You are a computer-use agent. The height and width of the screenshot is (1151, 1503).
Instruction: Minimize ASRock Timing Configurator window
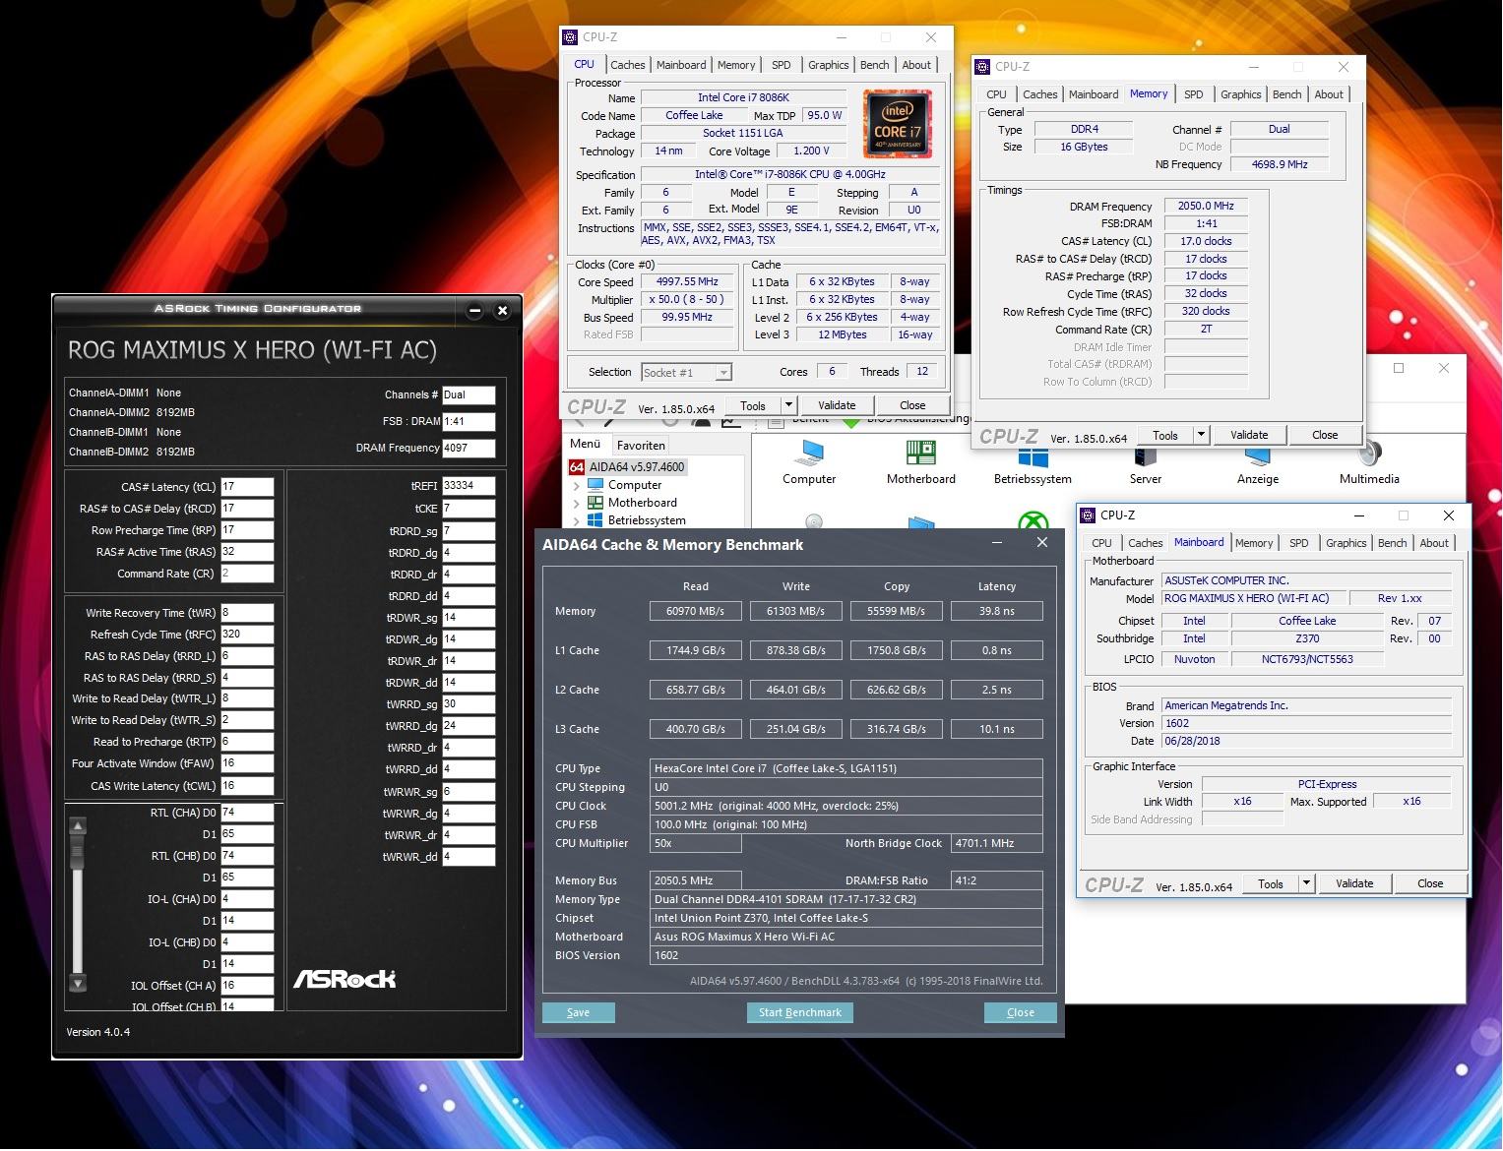[474, 311]
